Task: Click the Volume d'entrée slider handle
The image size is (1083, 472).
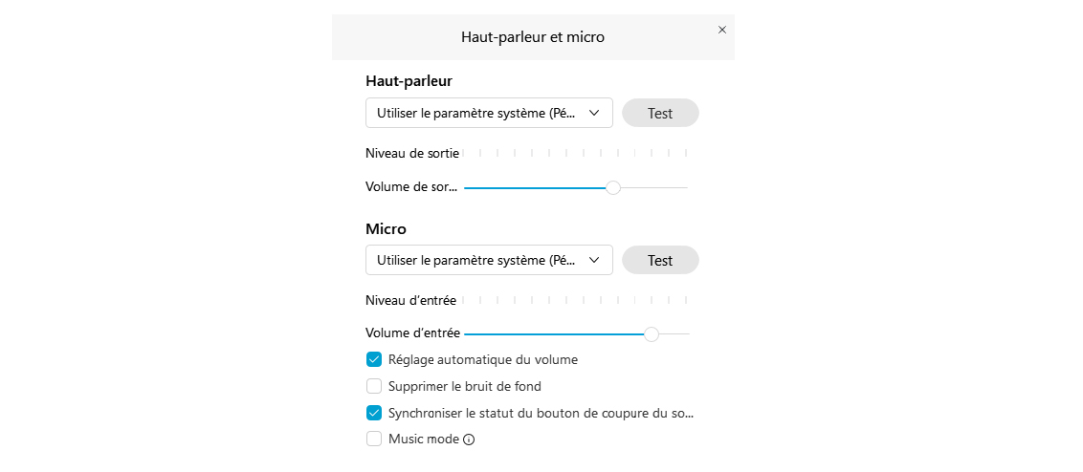Action: point(652,334)
